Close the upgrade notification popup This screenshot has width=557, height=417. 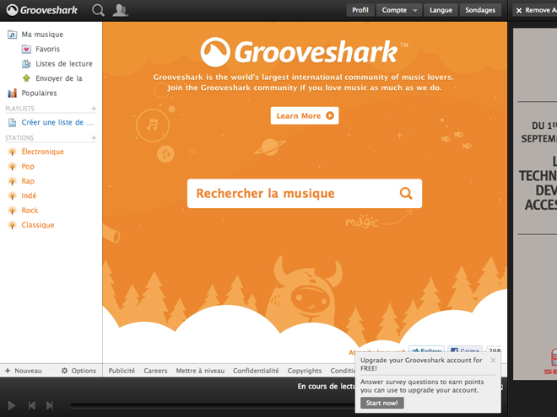[493, 361]
